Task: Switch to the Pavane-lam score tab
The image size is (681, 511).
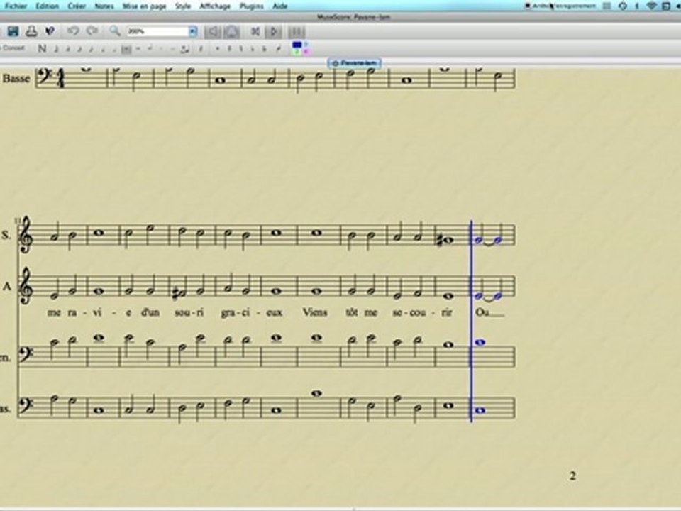Action: tap(355, 63)
